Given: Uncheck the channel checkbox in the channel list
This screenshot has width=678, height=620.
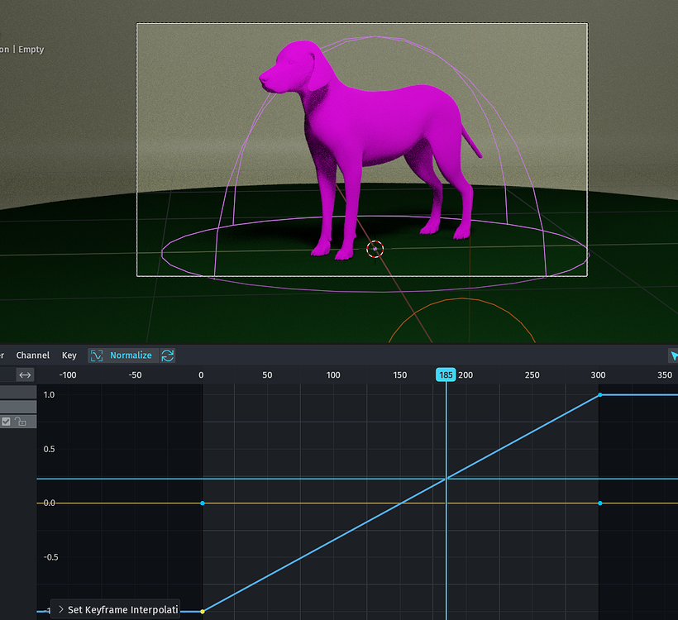Looking at the screenshot, I should click(x=6, y=422).
